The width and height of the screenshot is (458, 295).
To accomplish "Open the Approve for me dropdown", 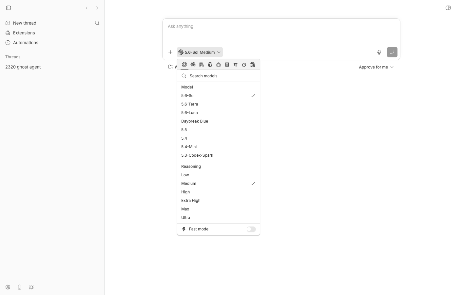I will [376, 67].
